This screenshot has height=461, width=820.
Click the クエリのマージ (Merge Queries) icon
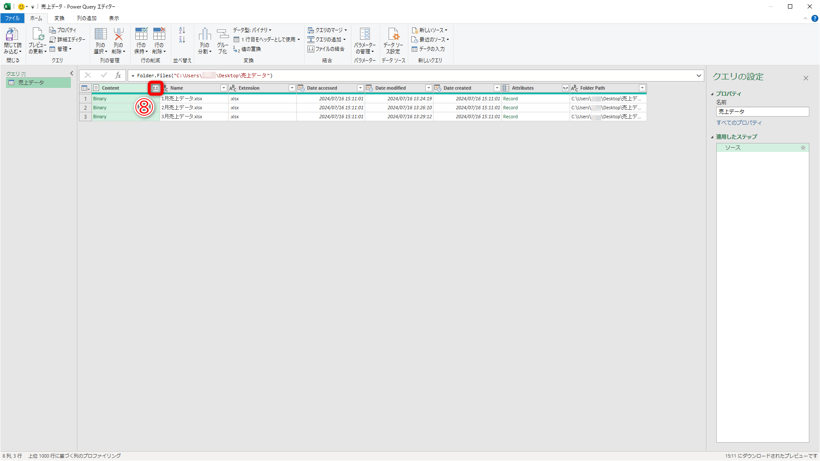327,30
